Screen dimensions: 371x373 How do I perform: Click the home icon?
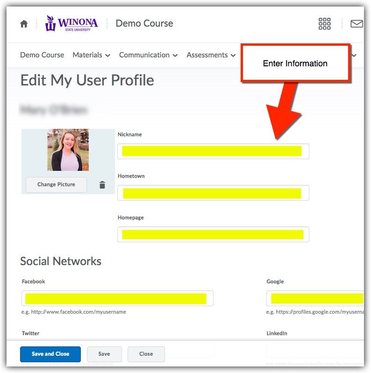[24, 24]
